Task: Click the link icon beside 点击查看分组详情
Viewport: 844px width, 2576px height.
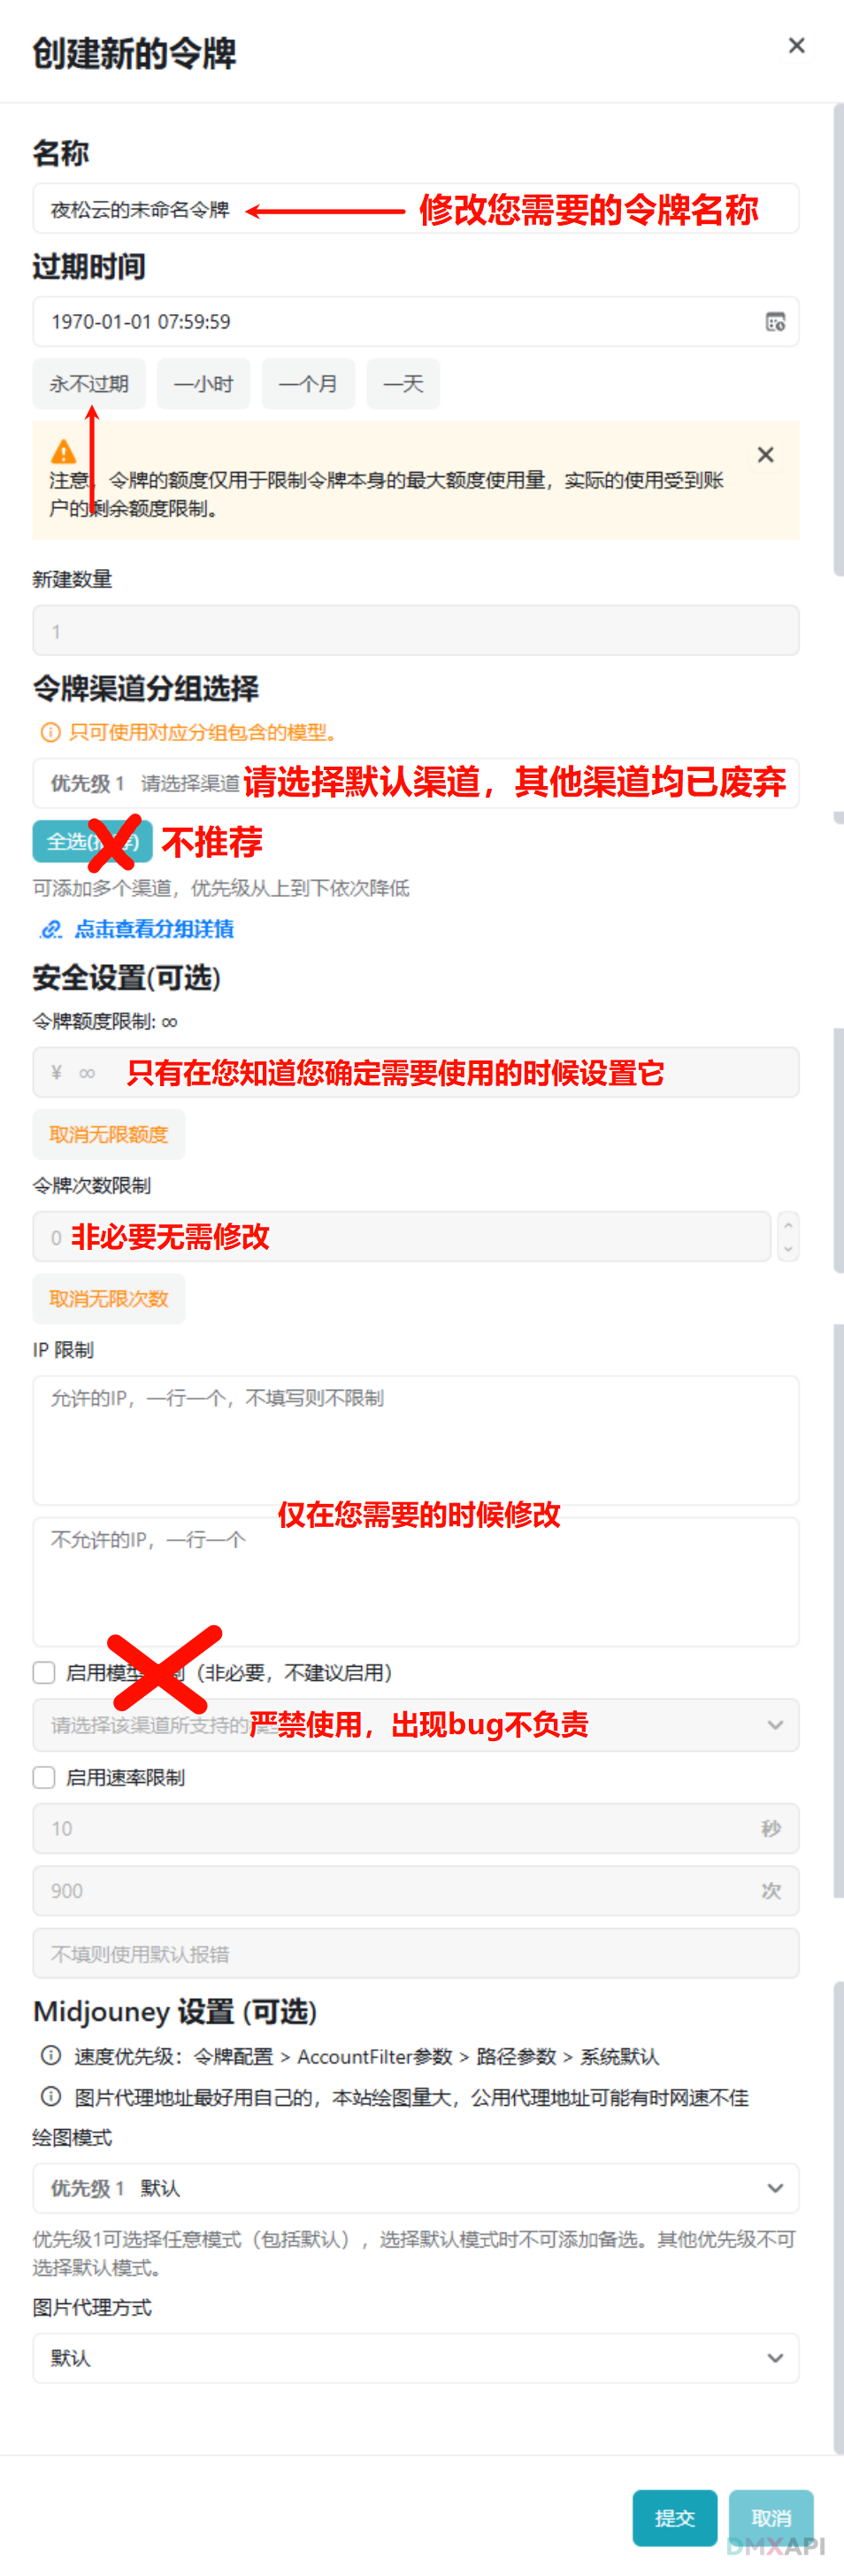Action: pos(51,930)
